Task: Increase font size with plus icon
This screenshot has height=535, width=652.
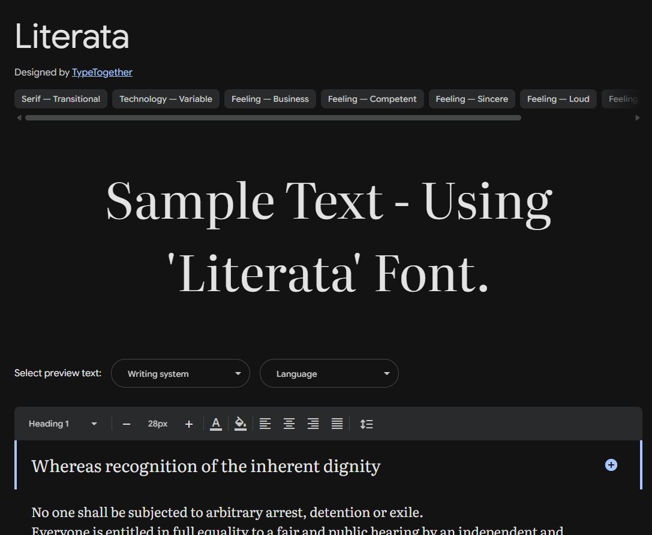Action: point(189,424)
